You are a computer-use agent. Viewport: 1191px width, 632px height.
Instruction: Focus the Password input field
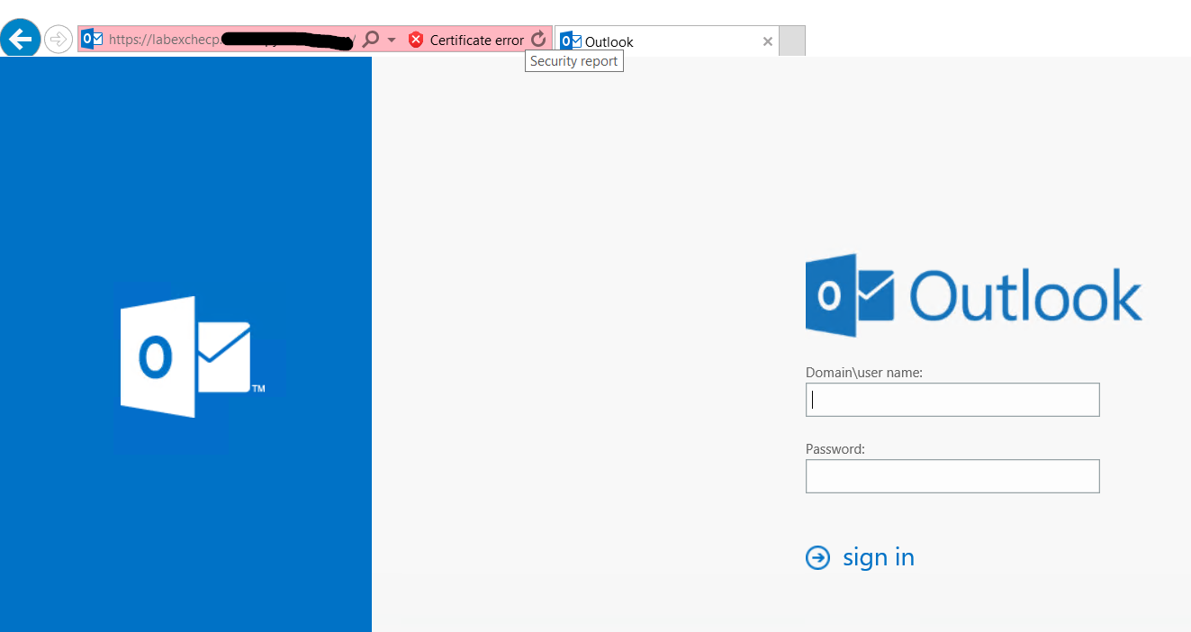click(x=952, y=476)
